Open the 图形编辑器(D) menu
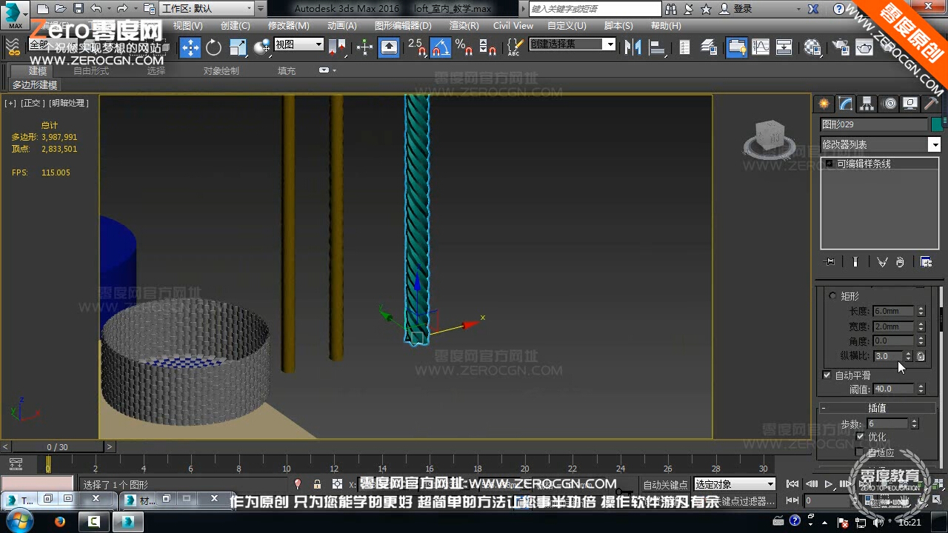This screenshot has width=948, height=533. (x=403, y=25)
